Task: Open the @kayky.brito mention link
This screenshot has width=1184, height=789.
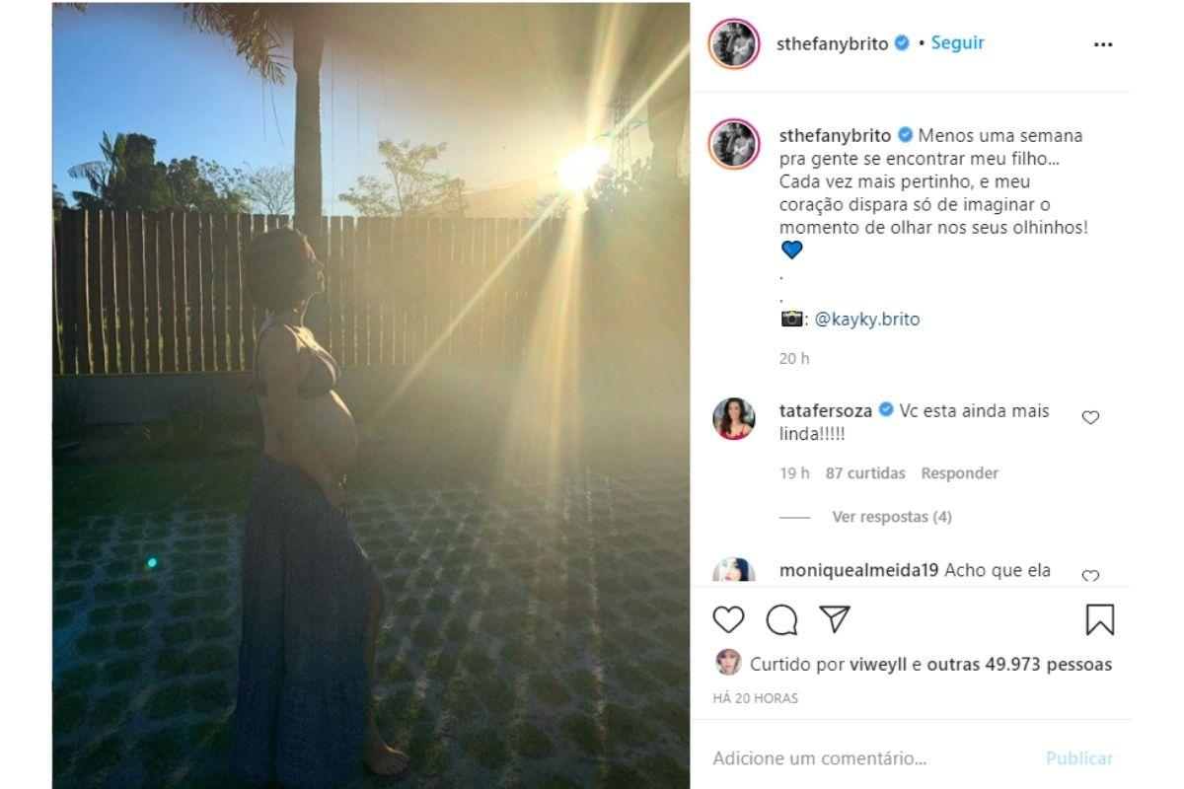Action: click(x=866, y=320)
